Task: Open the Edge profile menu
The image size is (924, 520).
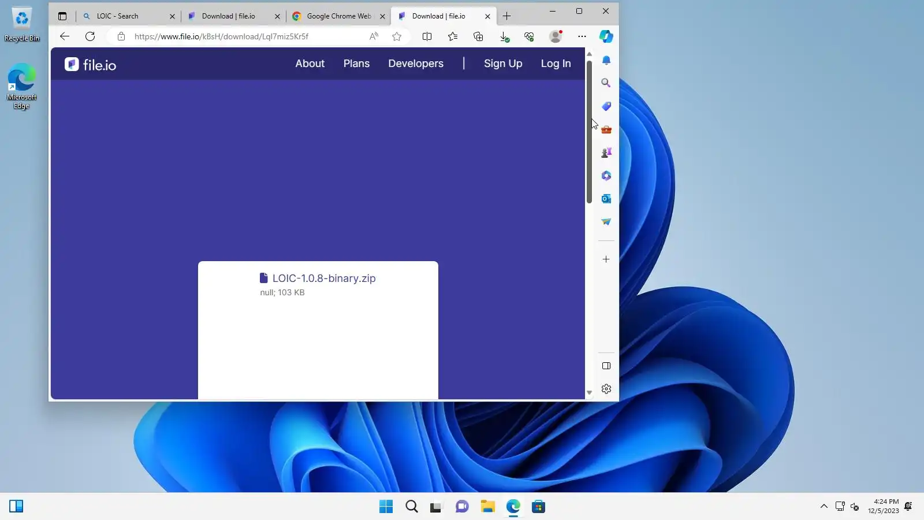Action: tap(556, 36)
